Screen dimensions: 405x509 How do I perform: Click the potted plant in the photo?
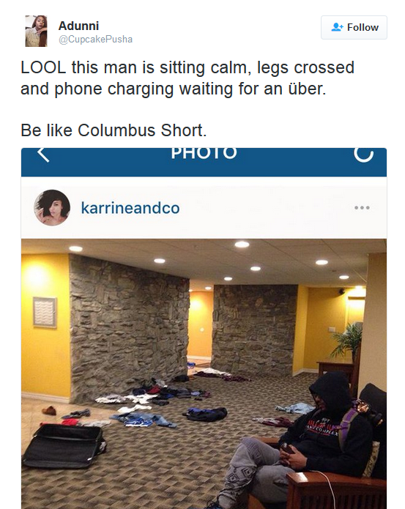[347, 344]
